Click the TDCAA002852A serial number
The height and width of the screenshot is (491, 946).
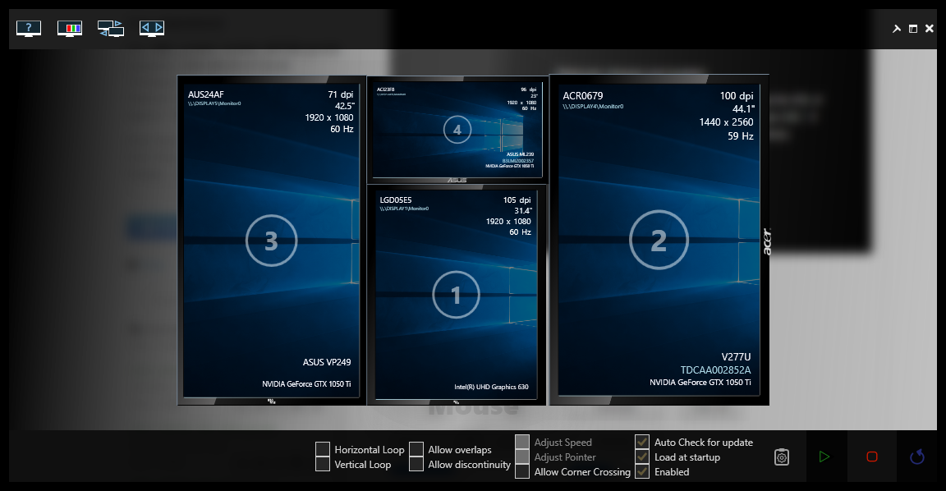coord(715,370)
